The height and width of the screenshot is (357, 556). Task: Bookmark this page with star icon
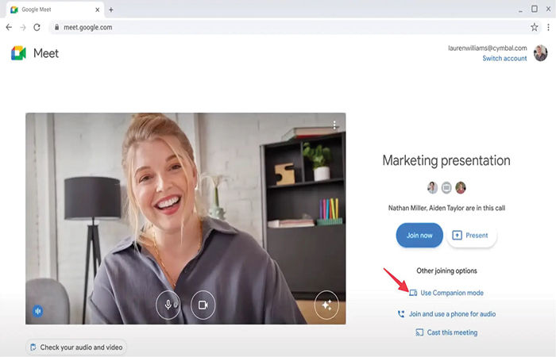534,27
